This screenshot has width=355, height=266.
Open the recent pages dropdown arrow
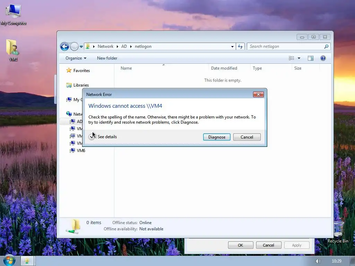coord(81,47)
